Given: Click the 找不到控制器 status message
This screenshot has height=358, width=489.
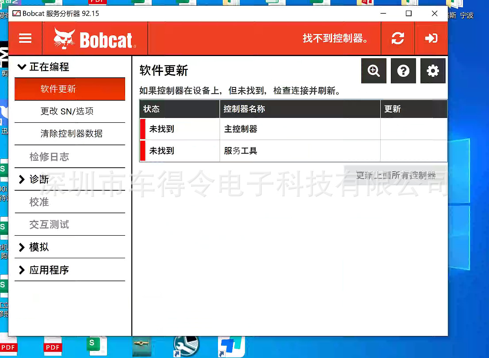Looking at the screenshot, I should click(x=335, y=38).
